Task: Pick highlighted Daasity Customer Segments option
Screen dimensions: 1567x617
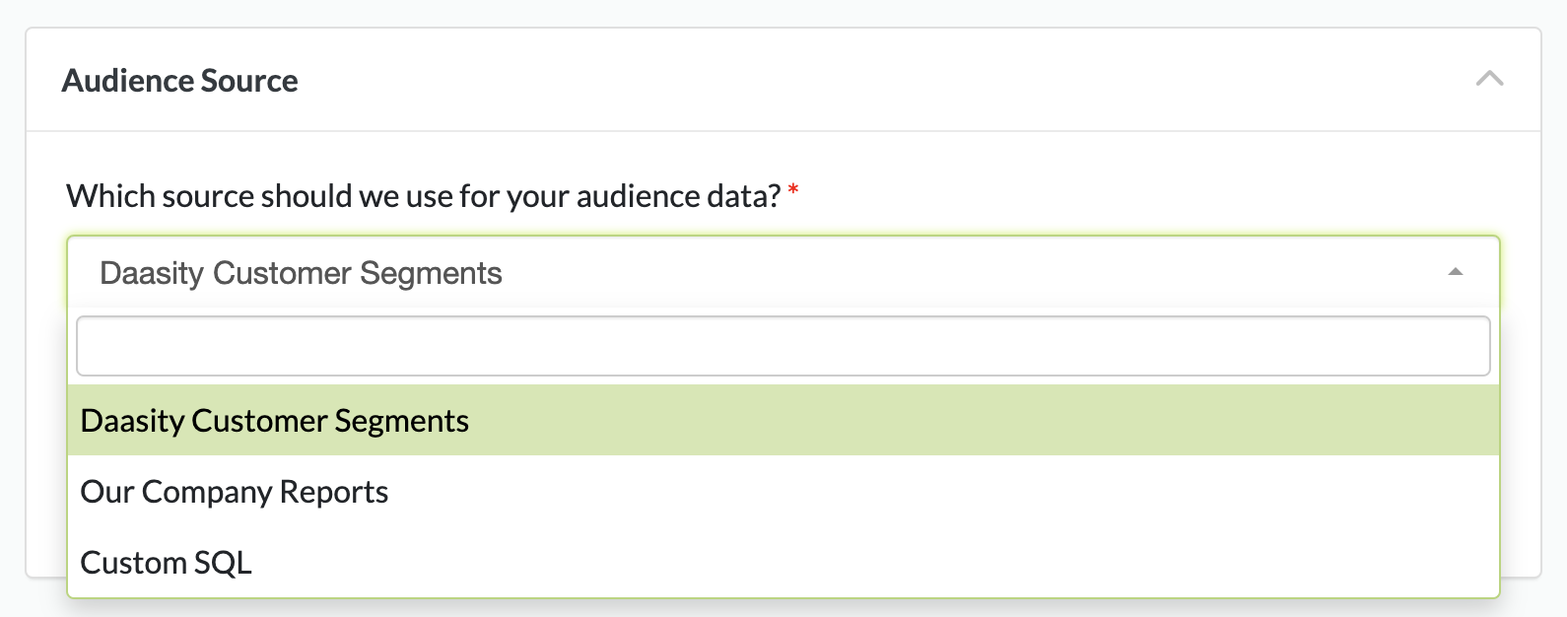Action: point(275,421)
